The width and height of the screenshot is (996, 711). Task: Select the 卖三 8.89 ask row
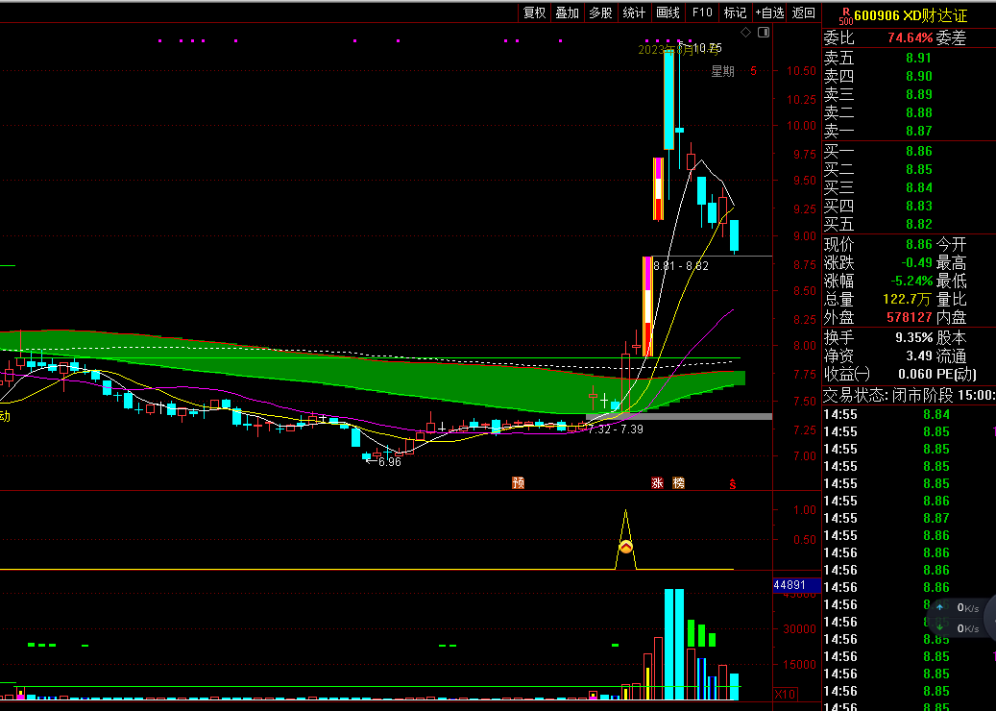(909, 95)
